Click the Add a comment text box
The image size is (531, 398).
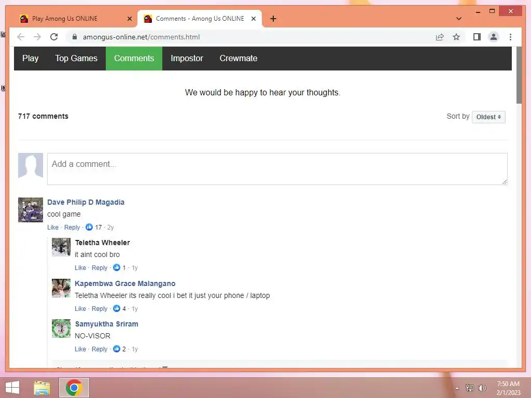[277, 169]
